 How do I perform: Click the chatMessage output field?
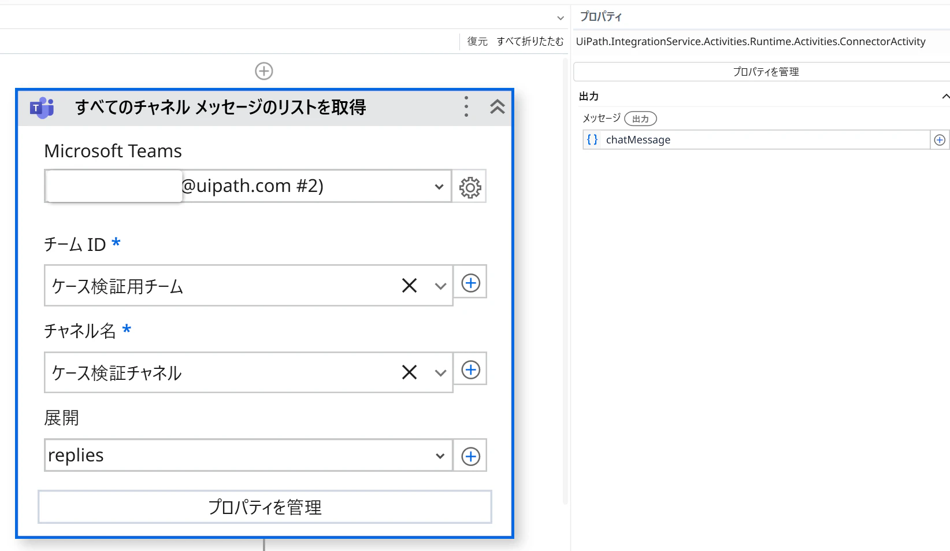pos(756,140)
